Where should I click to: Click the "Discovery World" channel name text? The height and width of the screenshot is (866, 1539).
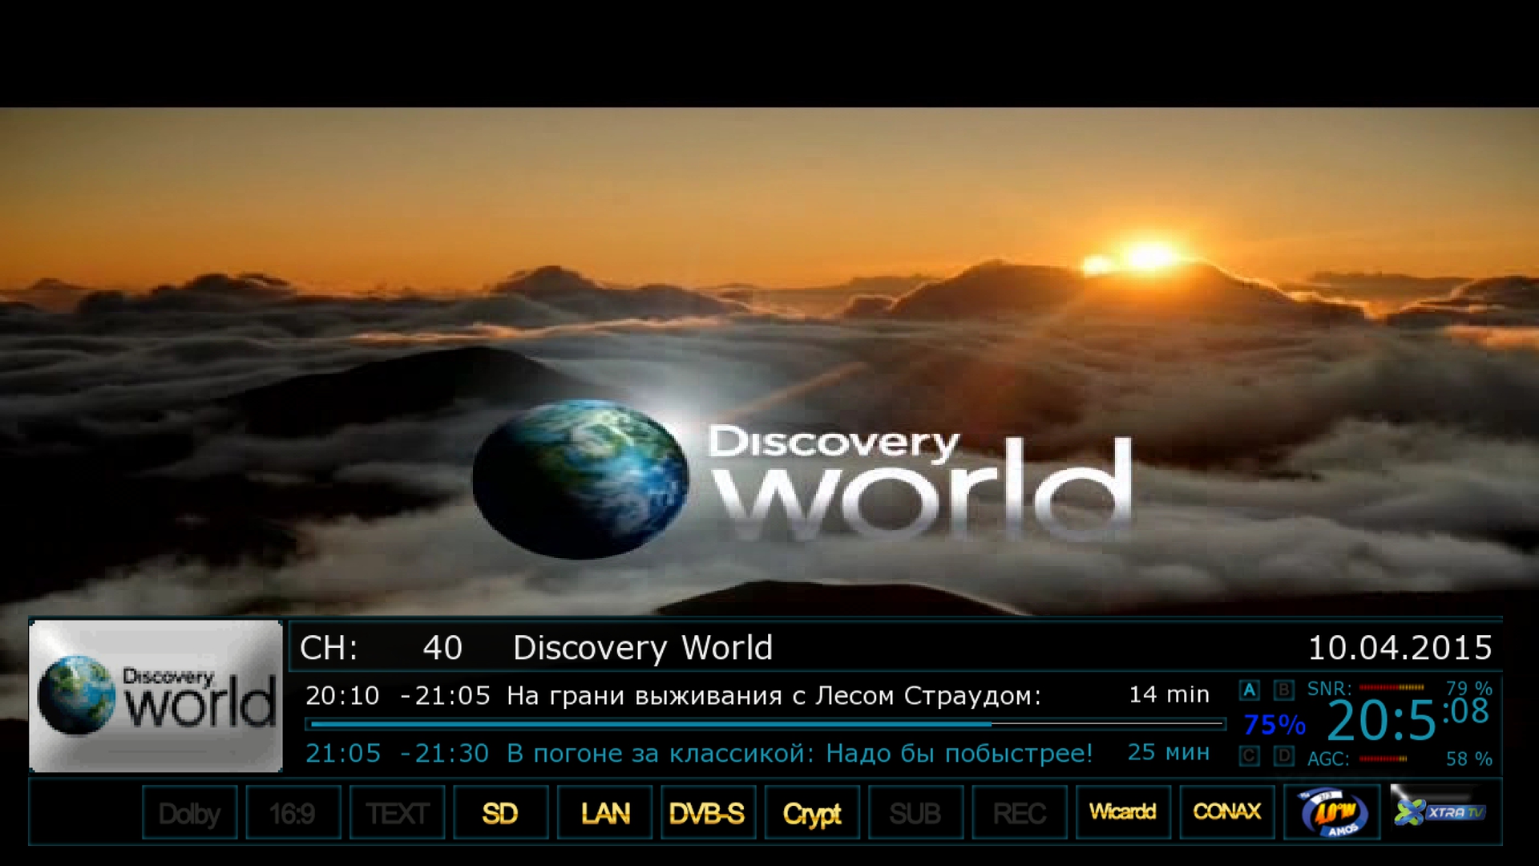[x=643, y=648]
